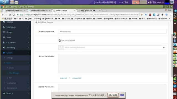The height and width of the screenshot is (99, 177).
Task: Click FileZilla icon in right dock
Action: coord(175,90)
